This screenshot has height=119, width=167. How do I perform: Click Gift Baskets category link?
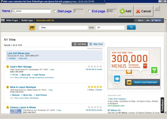pos(34,98)
